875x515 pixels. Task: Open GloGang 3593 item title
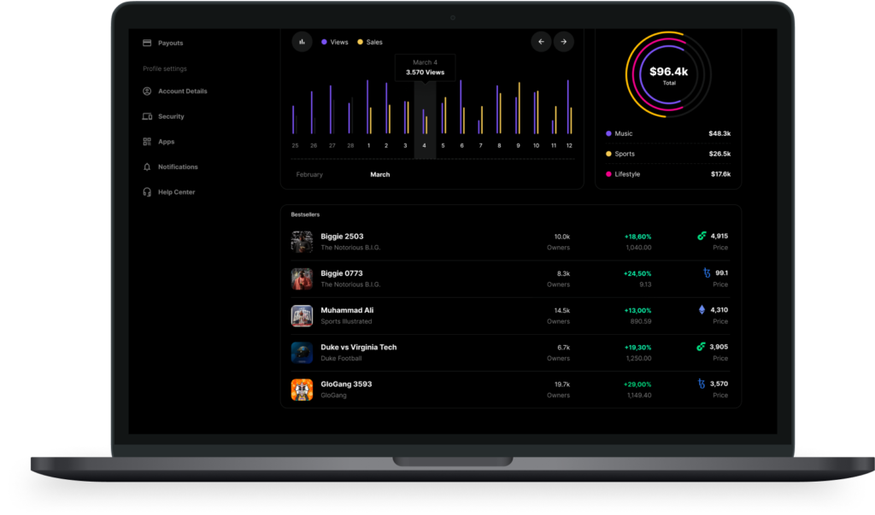[x=346, y=383]
